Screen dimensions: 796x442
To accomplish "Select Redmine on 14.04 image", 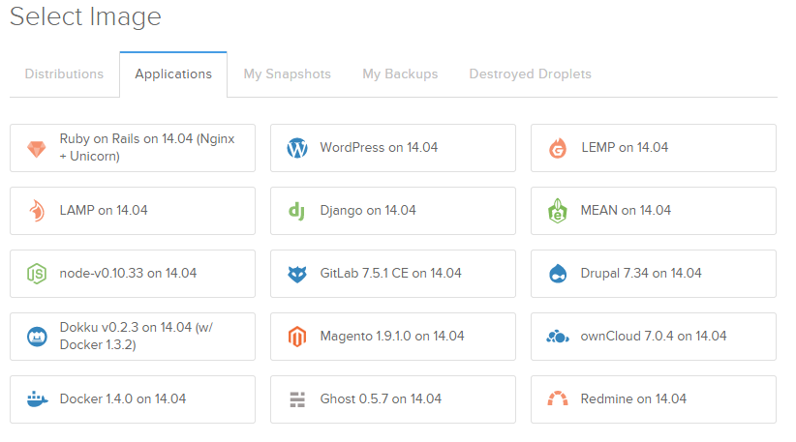I will click(654, 399).
